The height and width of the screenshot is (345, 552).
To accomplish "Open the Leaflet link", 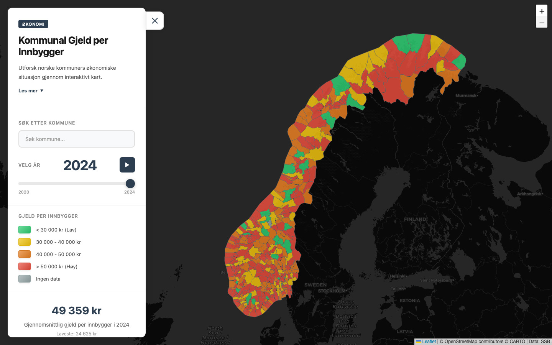I will (x=429, y=342).
